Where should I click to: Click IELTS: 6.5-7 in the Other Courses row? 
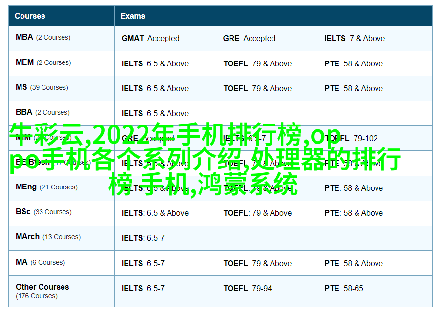point(143,289)
